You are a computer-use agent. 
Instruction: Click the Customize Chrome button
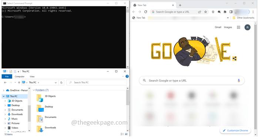click(x=235, y=130)
